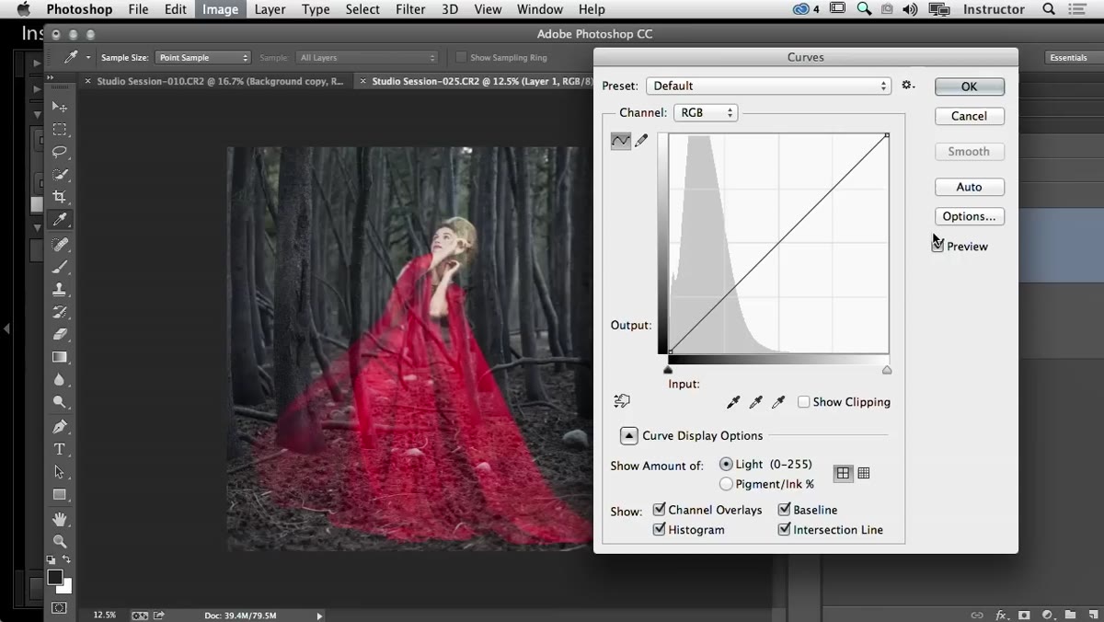Select the pencil draw-curve icon in Curves
This screenshot has height=622, width=1104.
tap(642, 141)
